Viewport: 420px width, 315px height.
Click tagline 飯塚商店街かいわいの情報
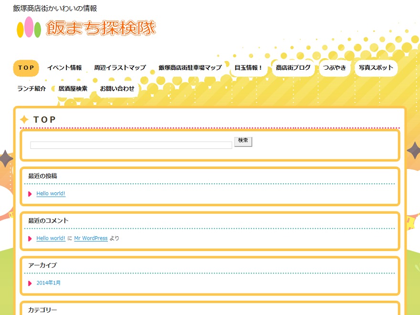[x=55, y=9]
